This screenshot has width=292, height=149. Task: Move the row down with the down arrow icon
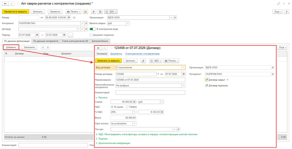click(48, 47)
